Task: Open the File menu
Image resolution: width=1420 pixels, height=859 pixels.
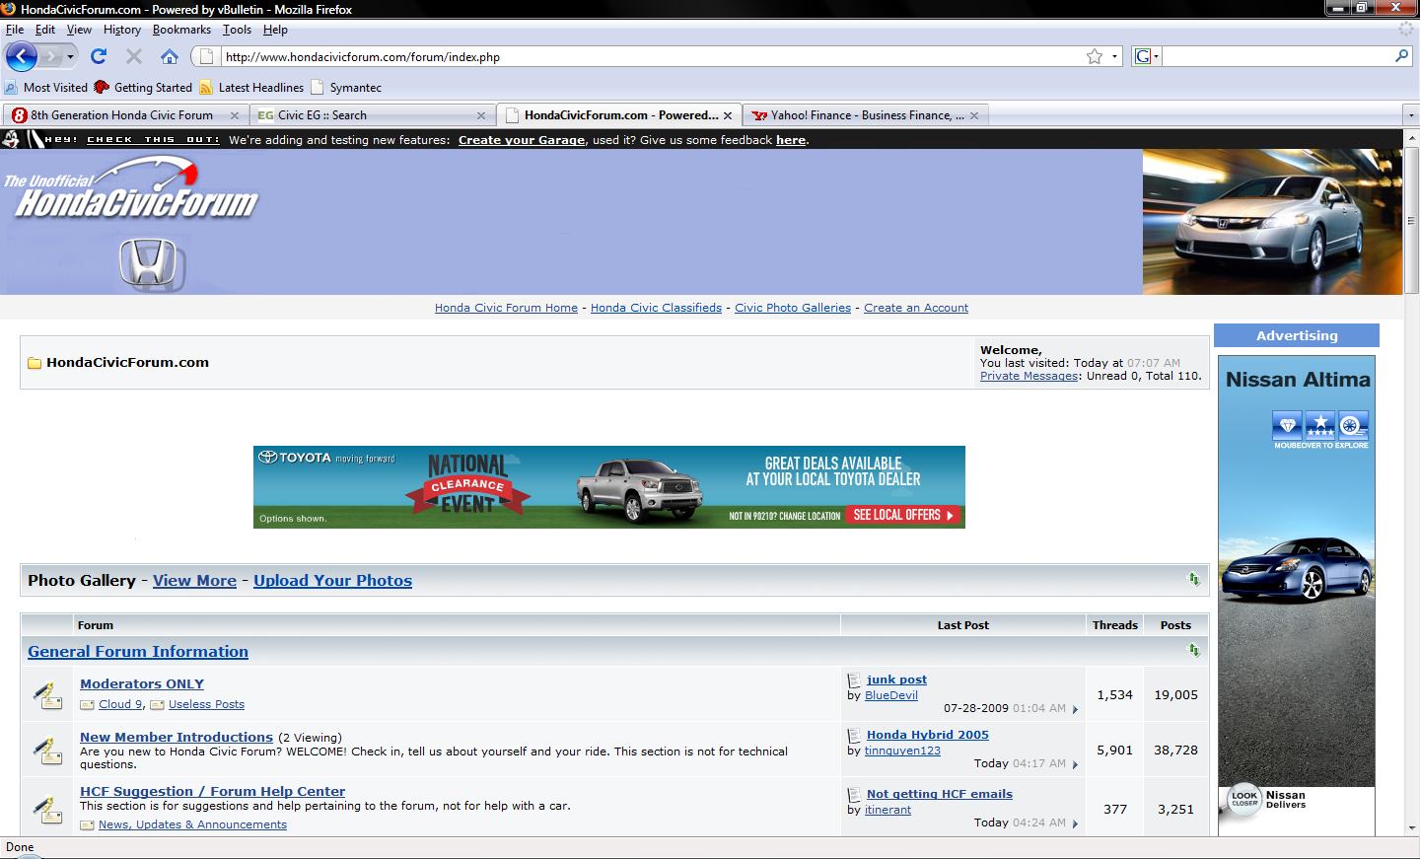Action: point(15,30)
